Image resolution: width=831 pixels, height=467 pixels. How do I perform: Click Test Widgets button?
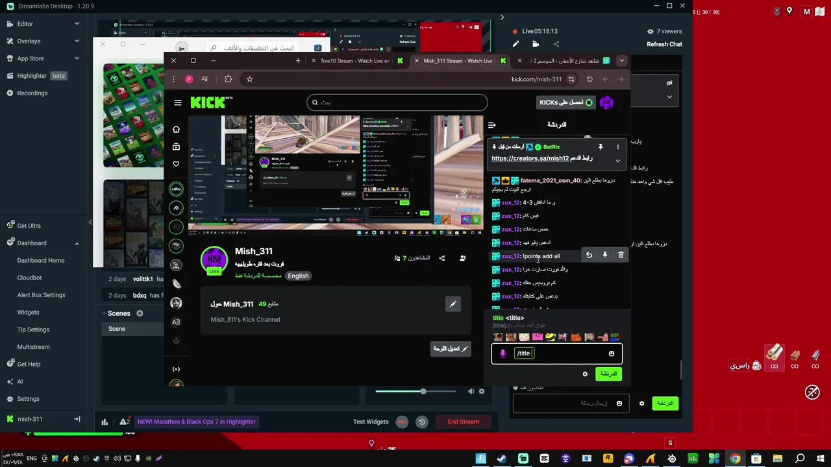tap(371, 422)
